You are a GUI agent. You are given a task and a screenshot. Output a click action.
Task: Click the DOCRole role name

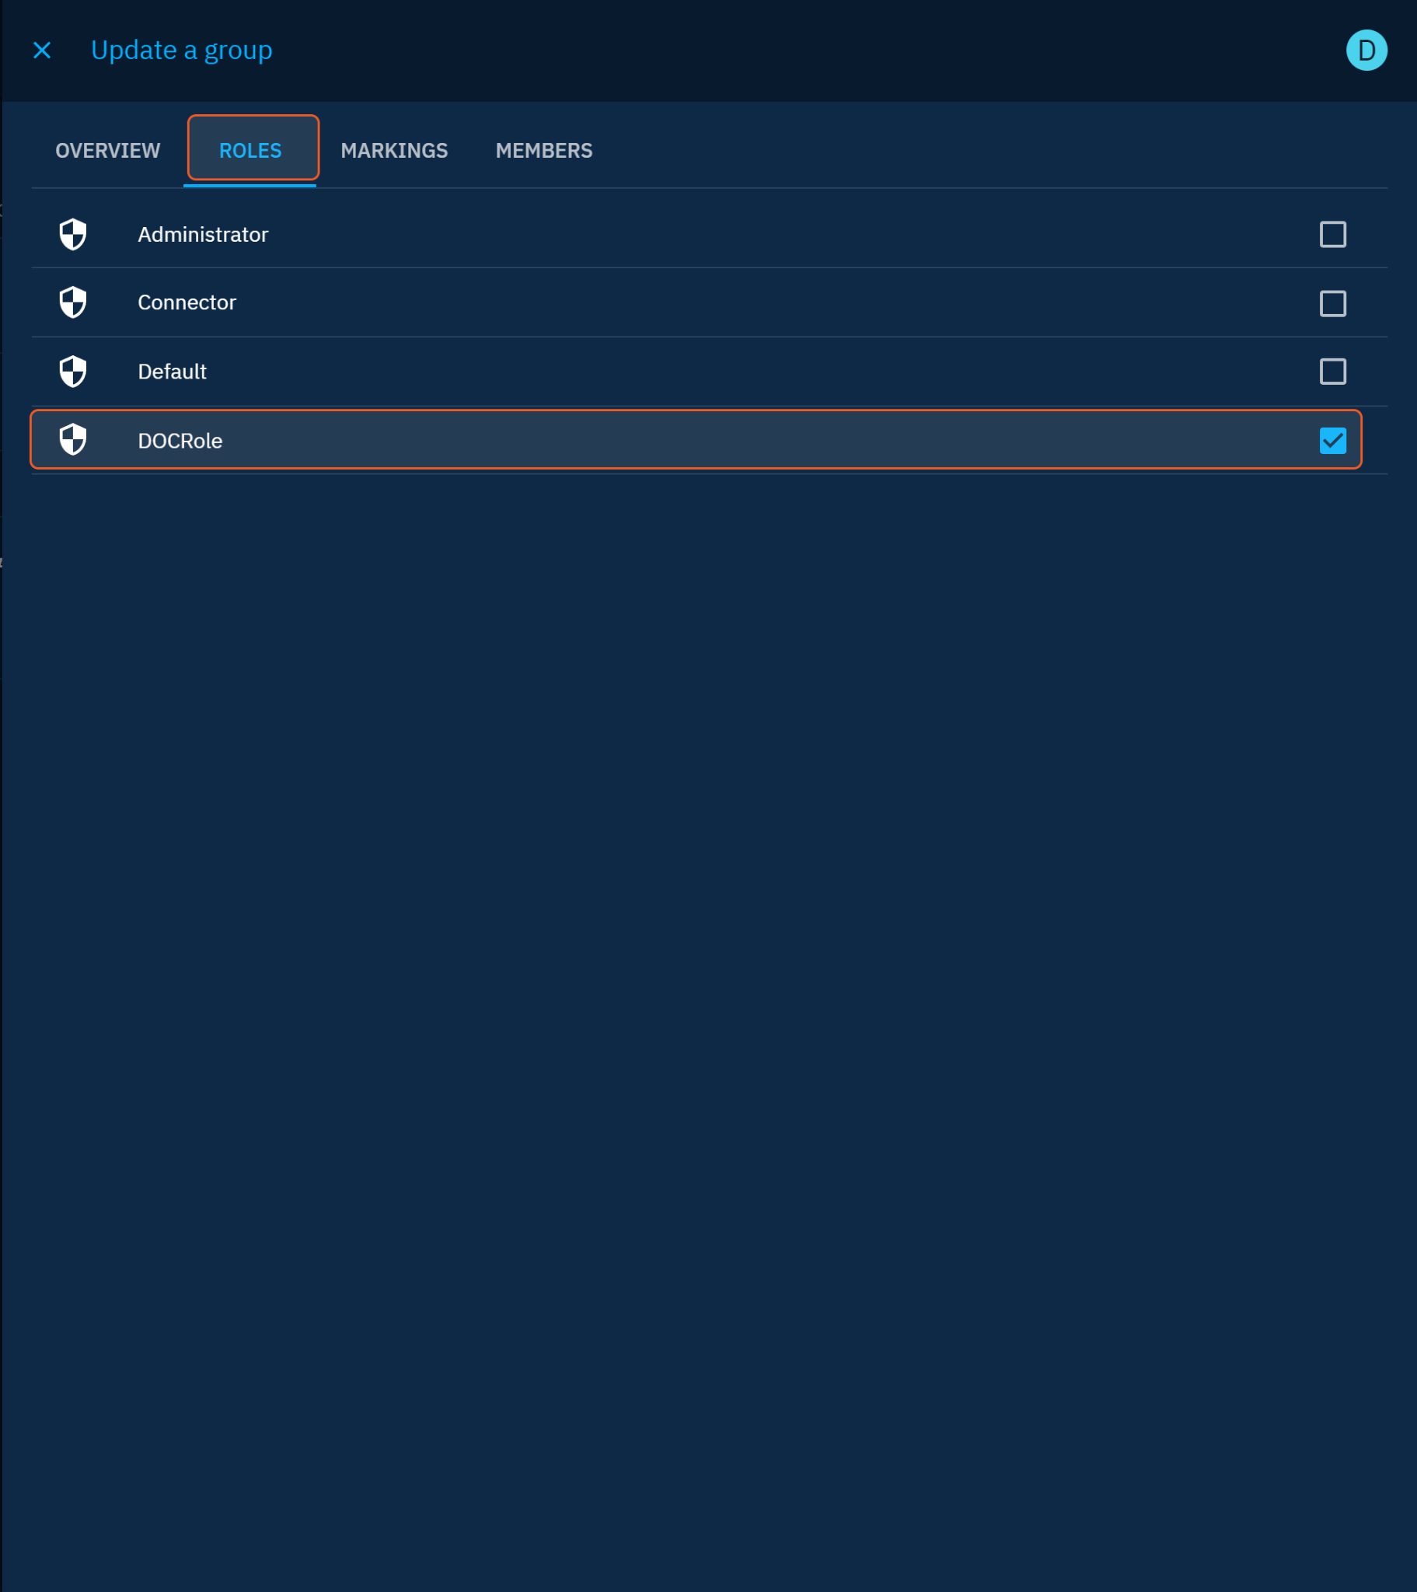pyautogui.click(x=180, y=441)
